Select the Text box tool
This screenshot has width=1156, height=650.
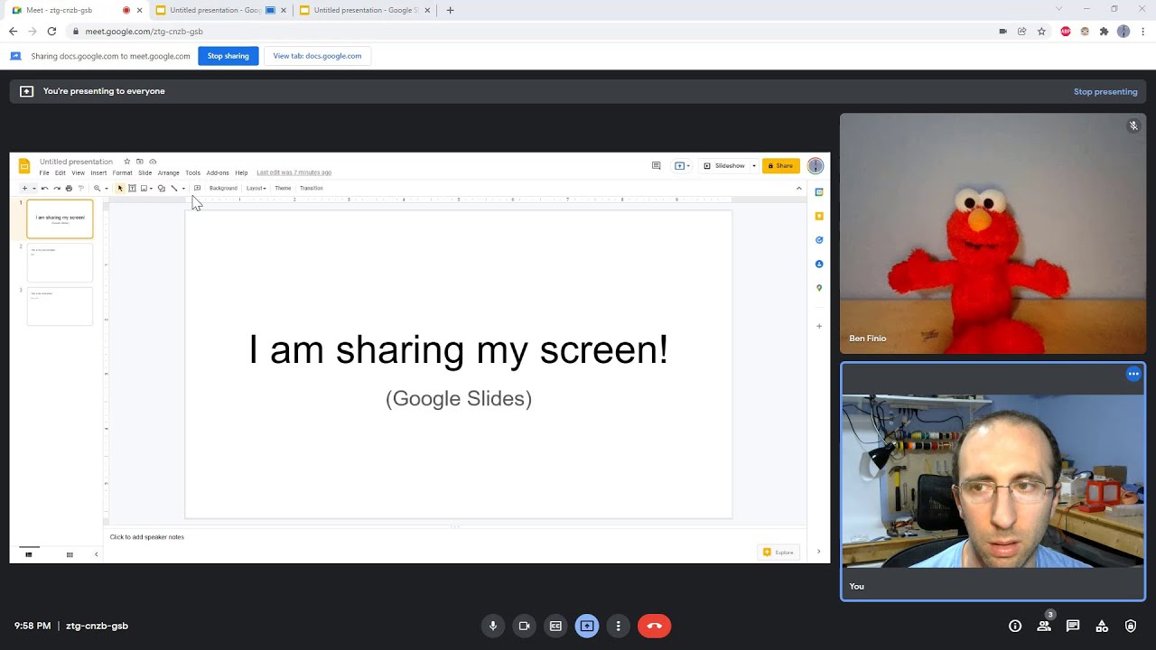click(x=132, y=188)
